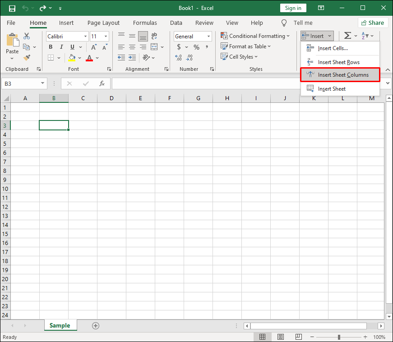Screen dimensions: 393x342
Task: Expand Conditional Formatting menu
Action: pos(255,36)
